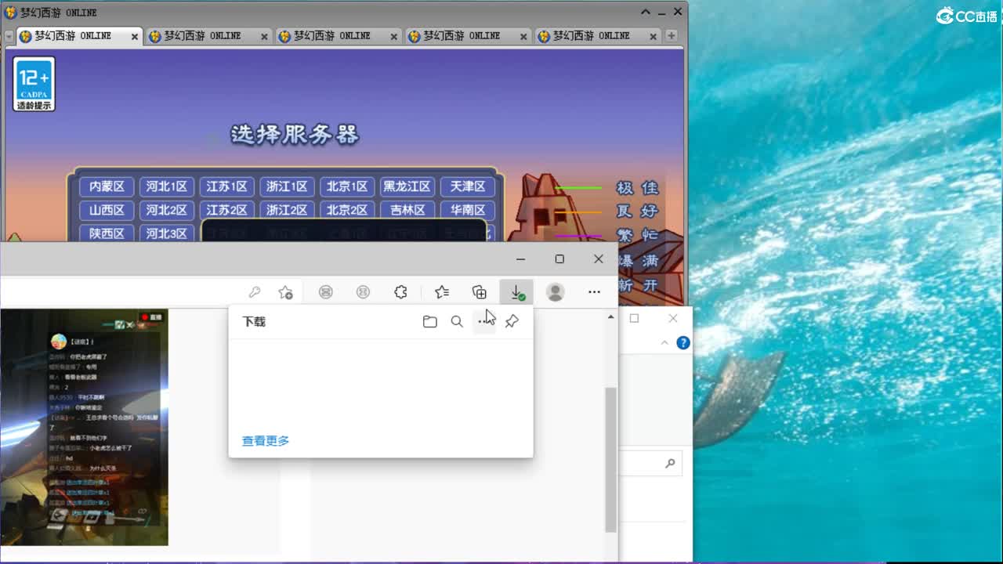Select the 内蒙区 server
Image resolution: width=1003 pixels, height=564 pixels.
[x=107, y=186]
